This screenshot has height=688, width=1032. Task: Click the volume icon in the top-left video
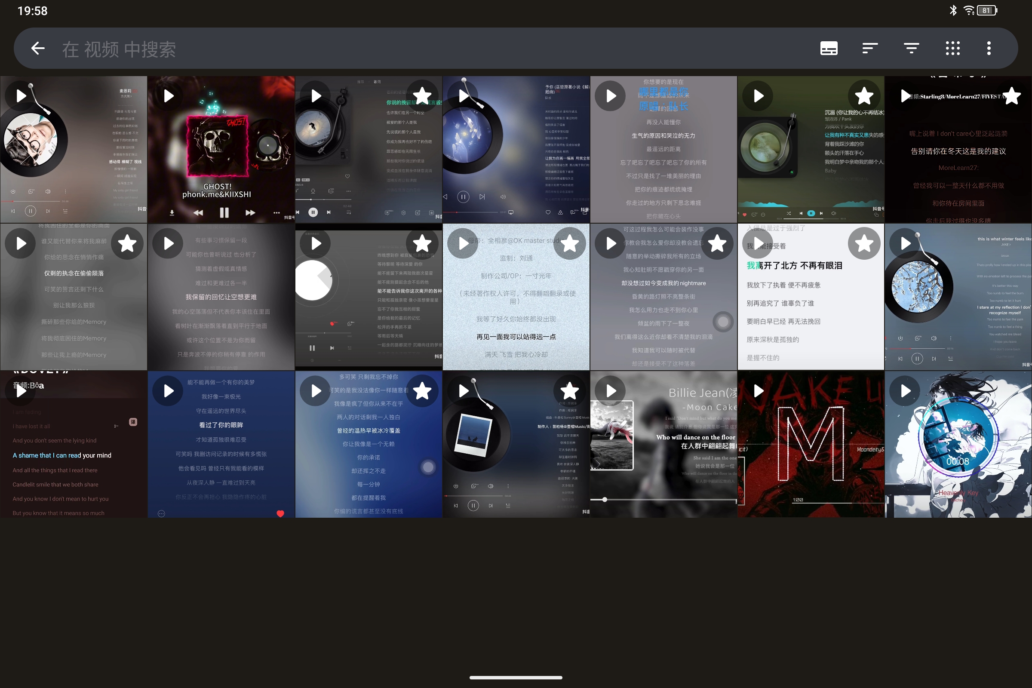pos(48,191)
